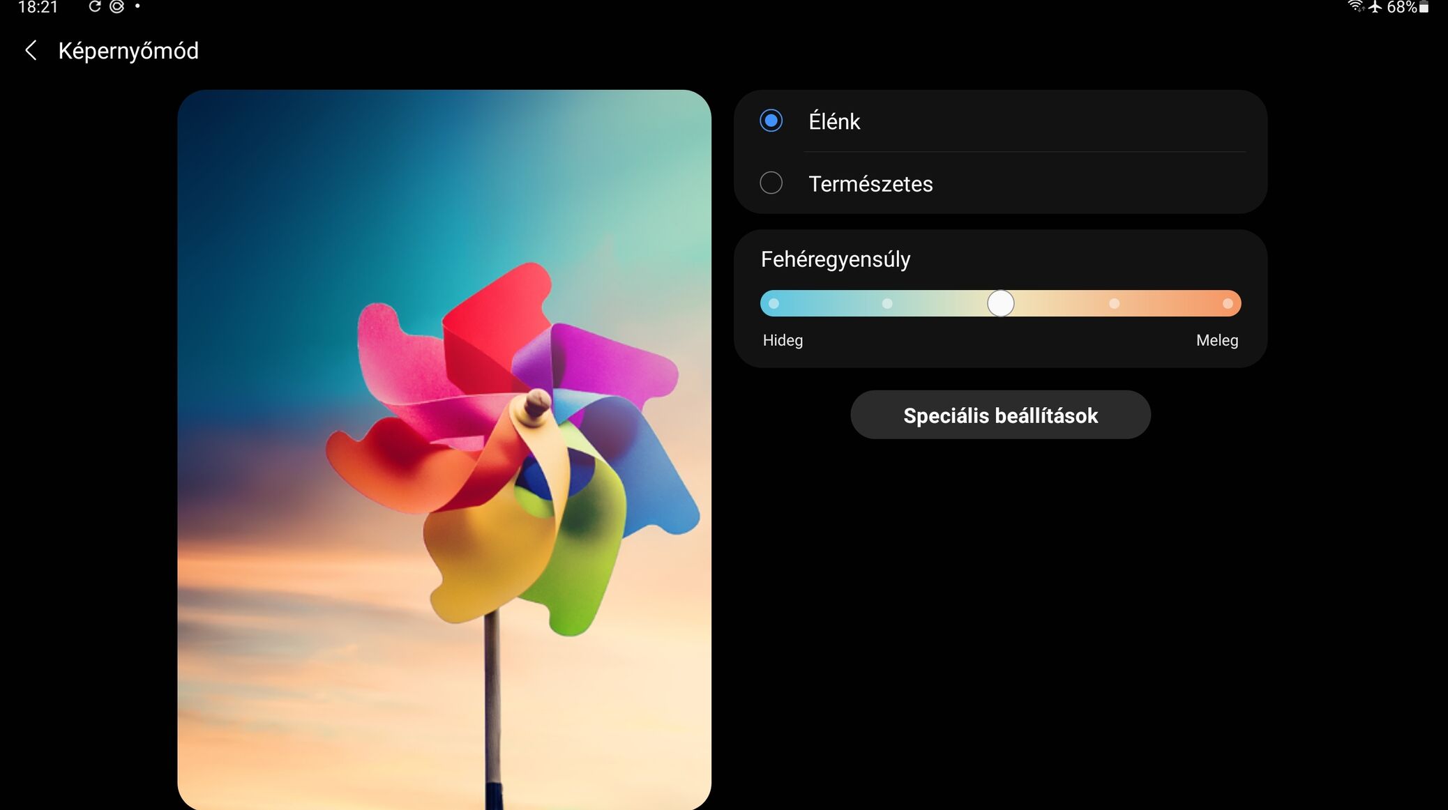Tap the Meleg label
The width and height of the screenshot is (1448, 810).
click(1217, 340)
